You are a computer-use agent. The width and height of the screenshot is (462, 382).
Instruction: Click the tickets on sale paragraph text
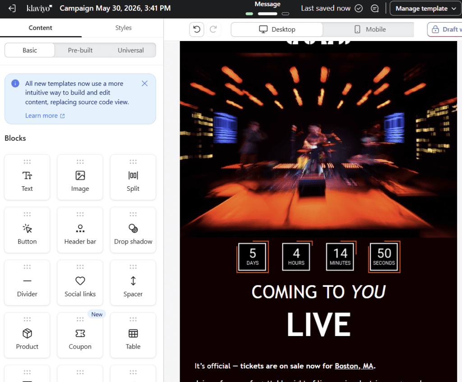[x=285, y=366]
